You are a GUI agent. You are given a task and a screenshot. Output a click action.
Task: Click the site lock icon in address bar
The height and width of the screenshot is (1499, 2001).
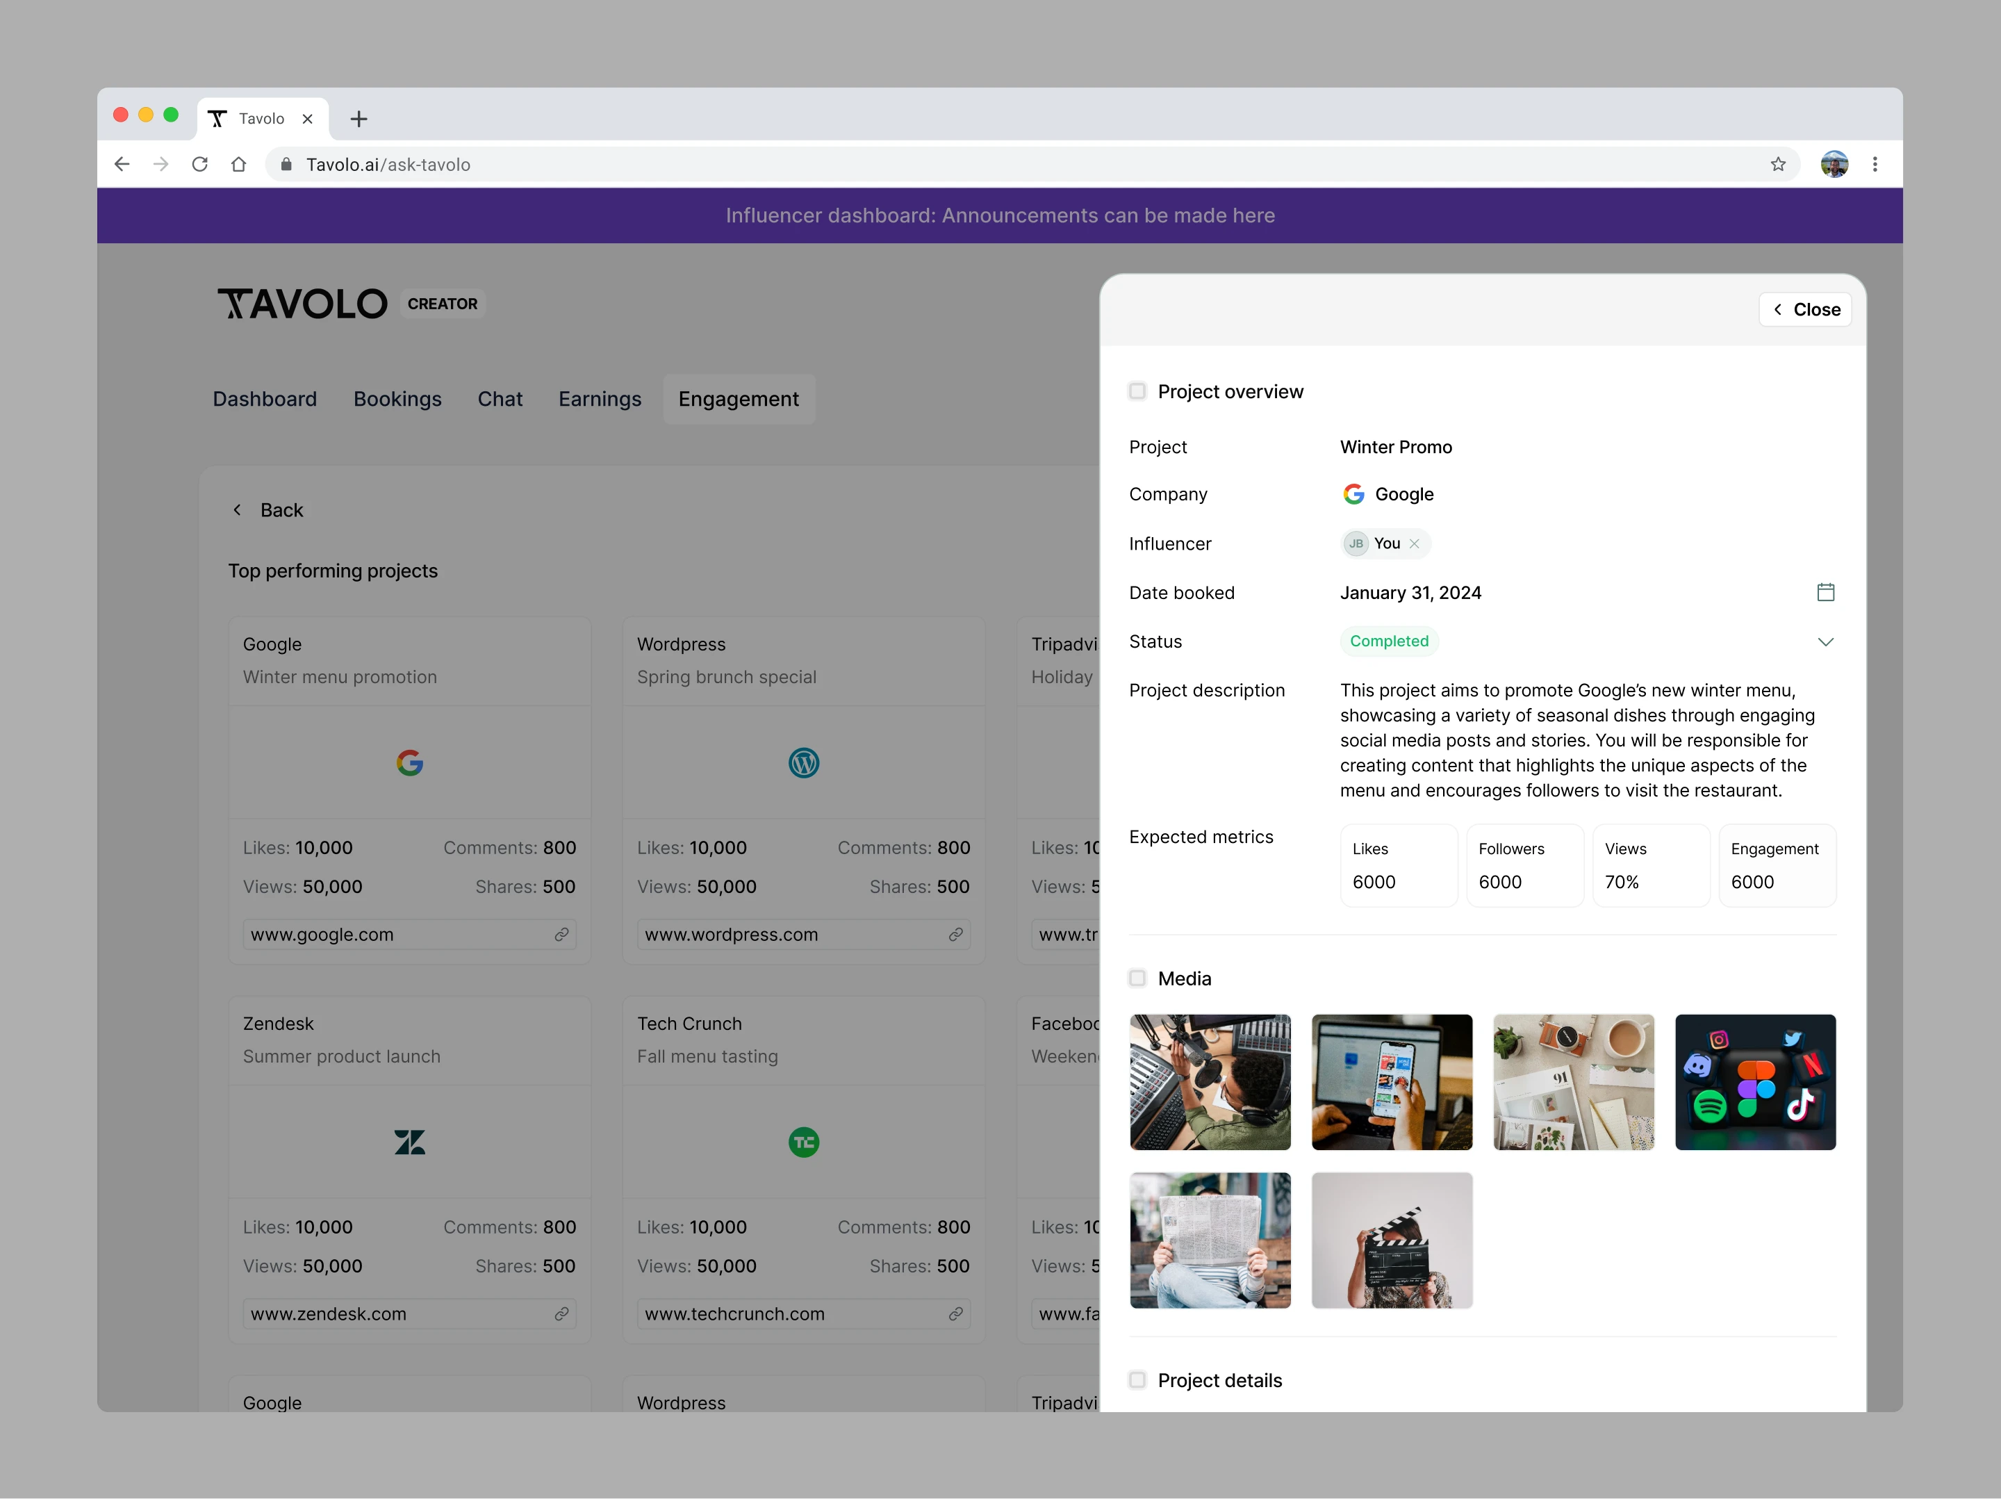pos(287,165)
